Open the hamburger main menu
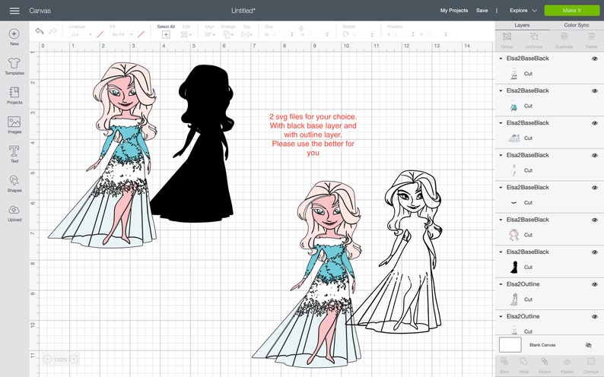This screenshot has width=604, height=377. (x=14, y=11)
